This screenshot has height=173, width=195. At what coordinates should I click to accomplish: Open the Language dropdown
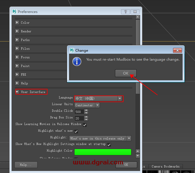[x=99, y=98]
